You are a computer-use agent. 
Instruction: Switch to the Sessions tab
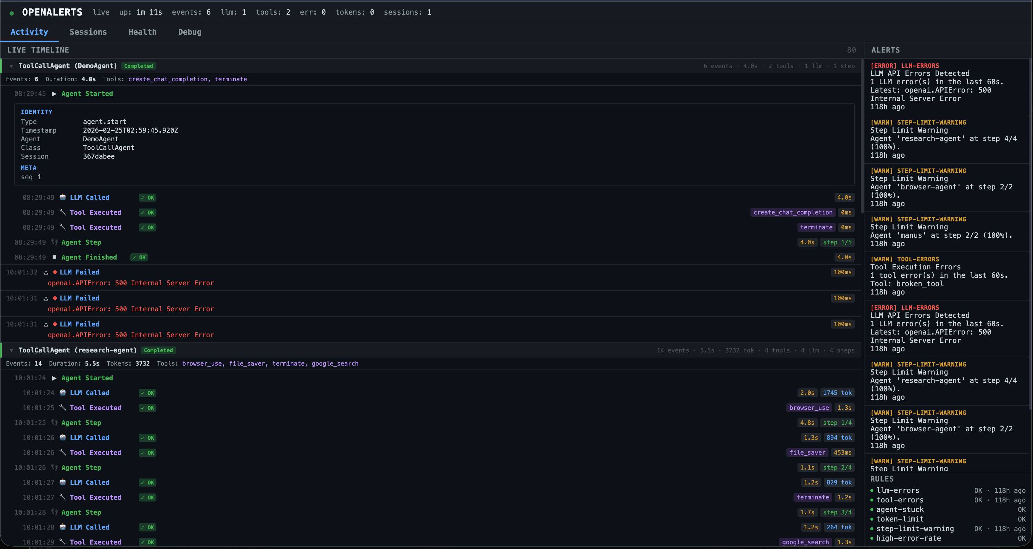point(88,32)
